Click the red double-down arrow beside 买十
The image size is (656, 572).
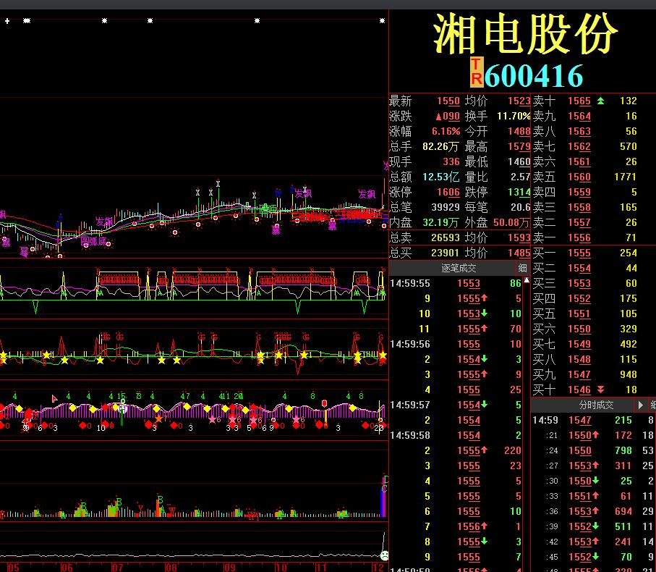point(600,390)
